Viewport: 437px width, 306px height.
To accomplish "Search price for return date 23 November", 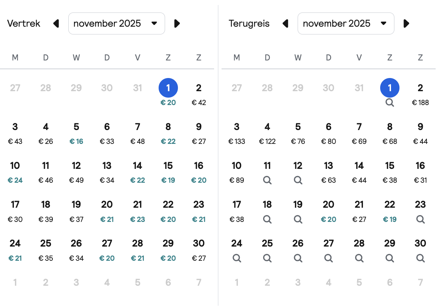I will (x=420, y=219).
